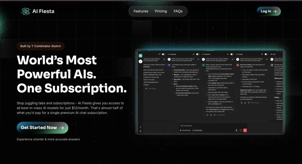Viewport: 302px width, 164px height.
Task: Click the chat icon in DeepSeek header
Action: [x=193, y=54]
